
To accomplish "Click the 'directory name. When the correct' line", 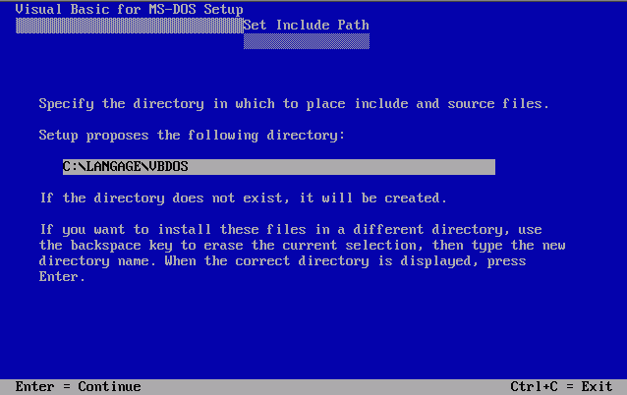I will pos(282,261).
